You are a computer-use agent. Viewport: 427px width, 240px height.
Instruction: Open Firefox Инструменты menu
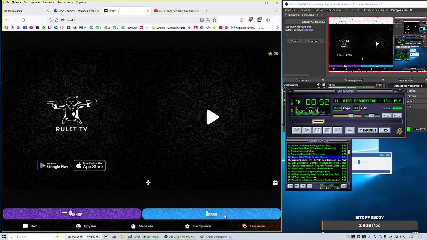pos(65,3)
